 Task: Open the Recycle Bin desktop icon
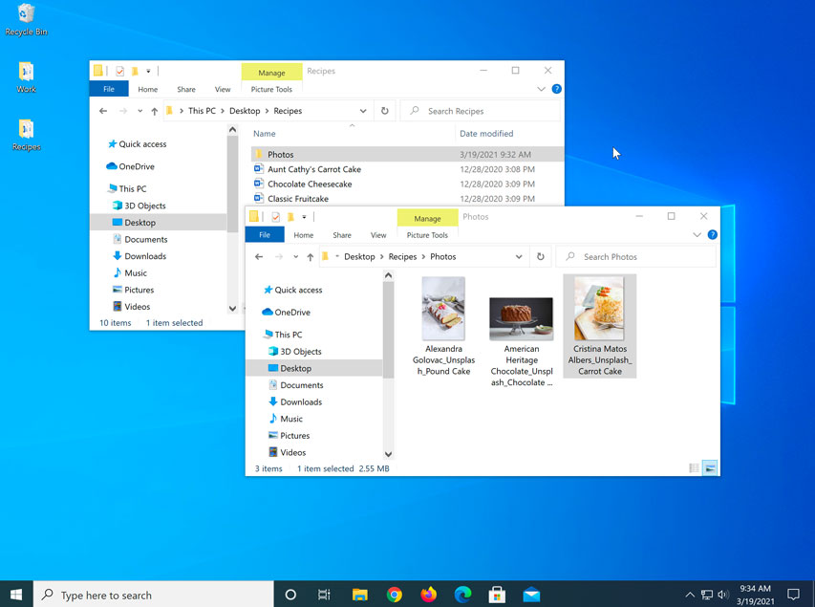[x=25, y=16]
